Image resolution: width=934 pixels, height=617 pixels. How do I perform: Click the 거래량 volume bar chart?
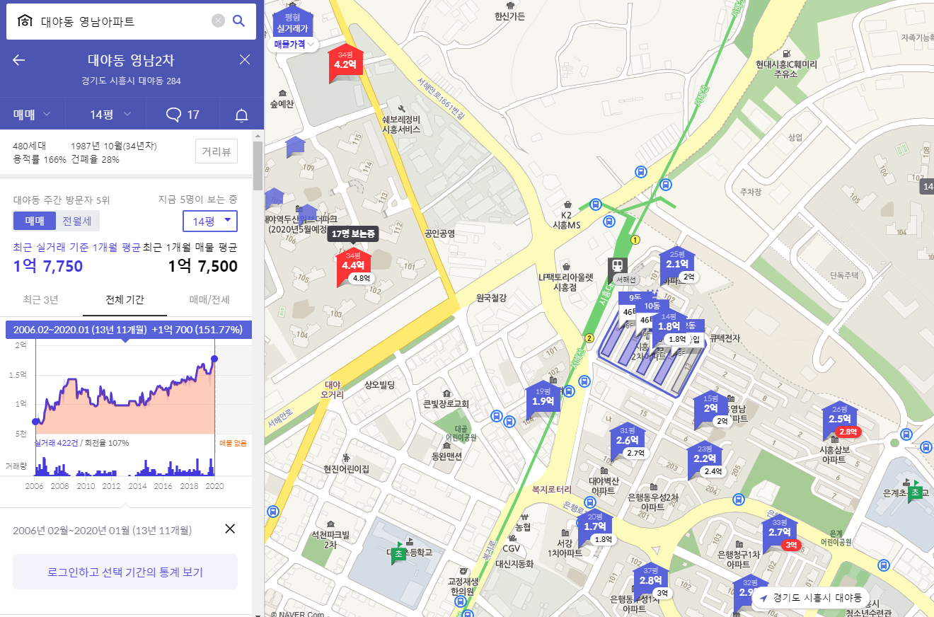[125, 465]
